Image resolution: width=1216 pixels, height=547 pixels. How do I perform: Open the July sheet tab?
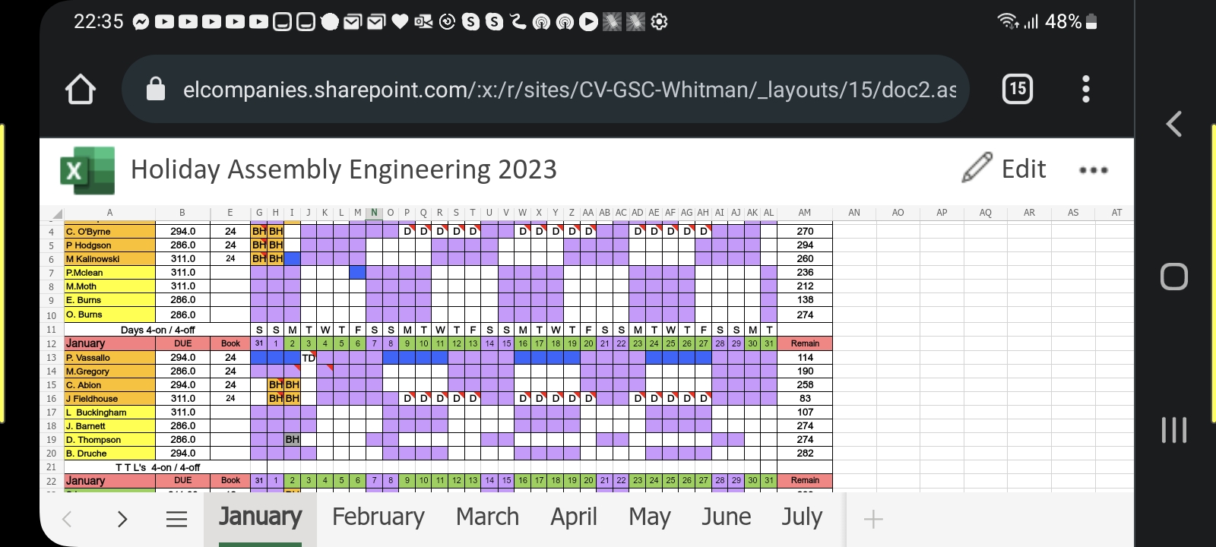(x=802, y=517)
